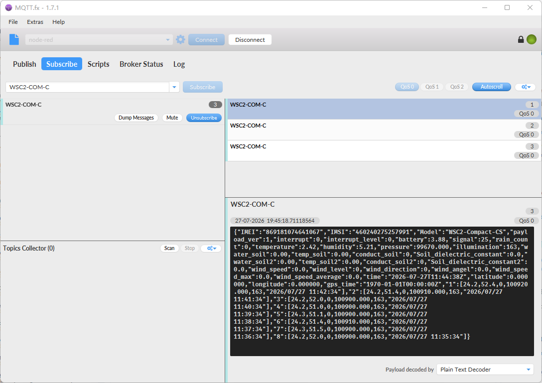Start Scan in Topics Collector
Viewport: 542px width, 383px height.
click(x=169, y=248)
